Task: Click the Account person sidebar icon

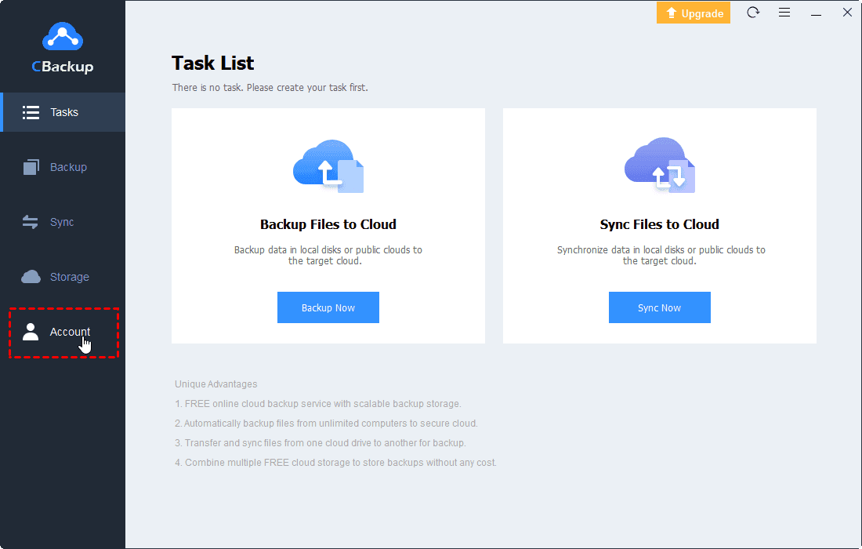Action: (31, 332)
